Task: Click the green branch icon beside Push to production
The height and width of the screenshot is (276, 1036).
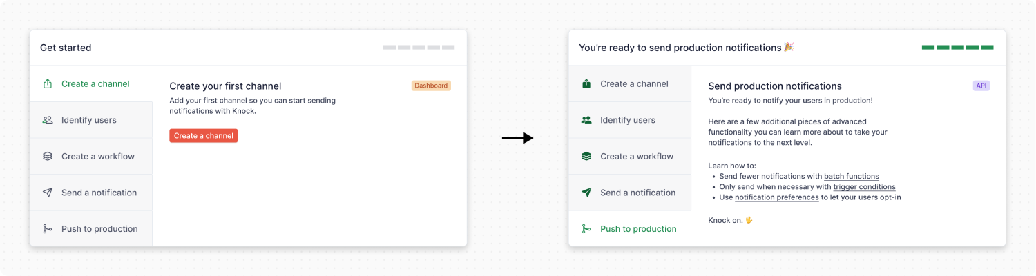Action: click(586, 229)
